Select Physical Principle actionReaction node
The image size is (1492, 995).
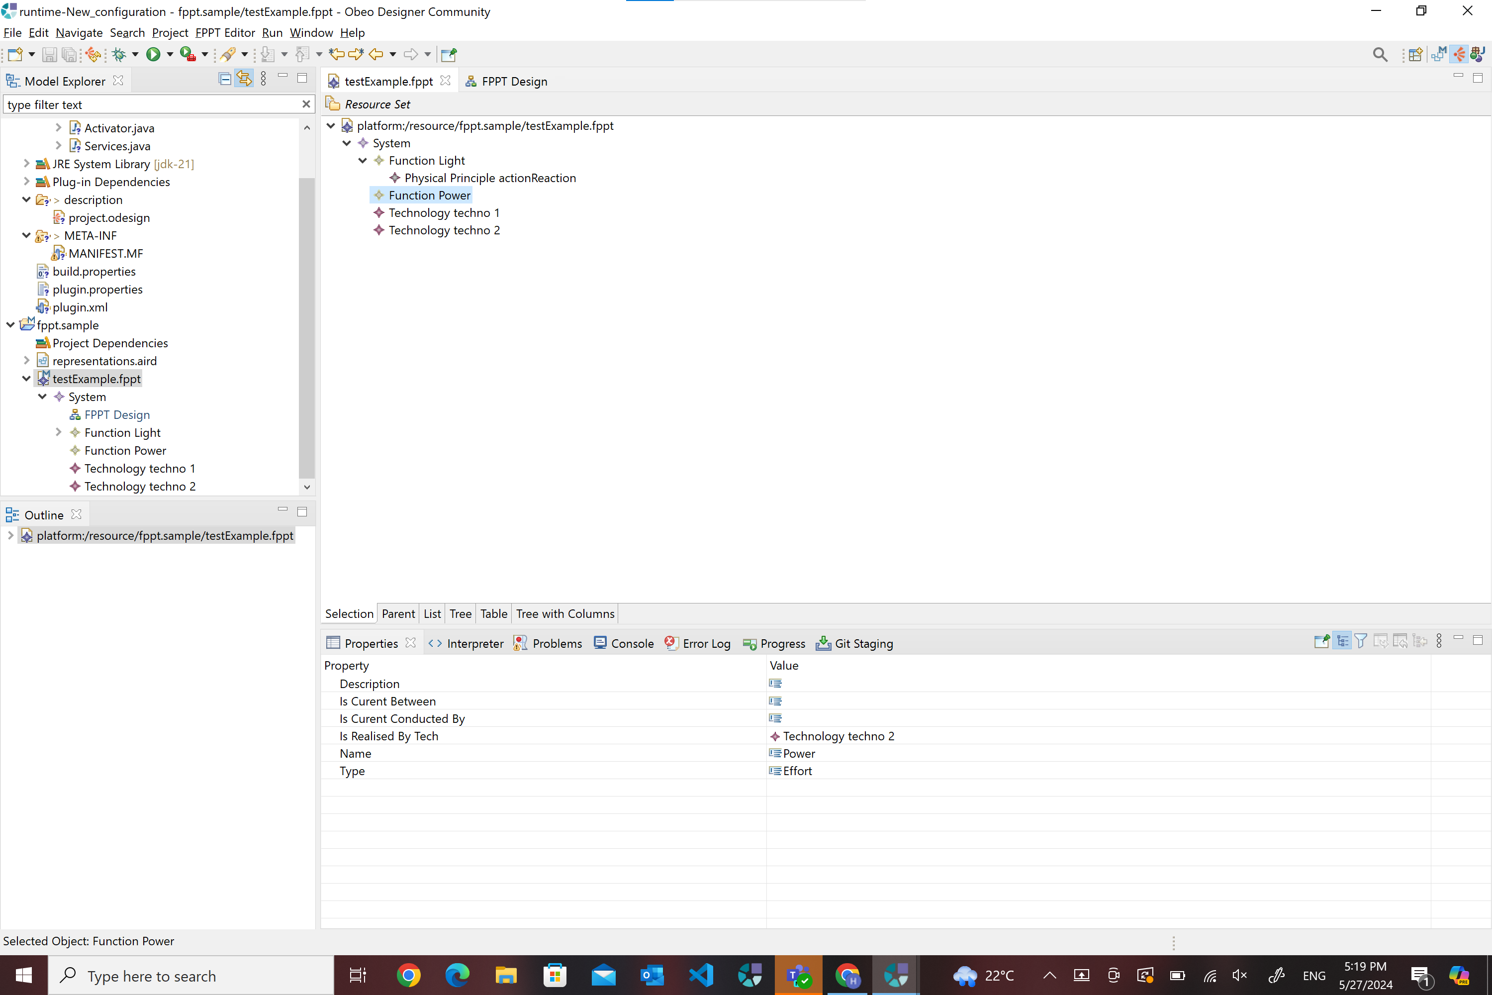490,178
